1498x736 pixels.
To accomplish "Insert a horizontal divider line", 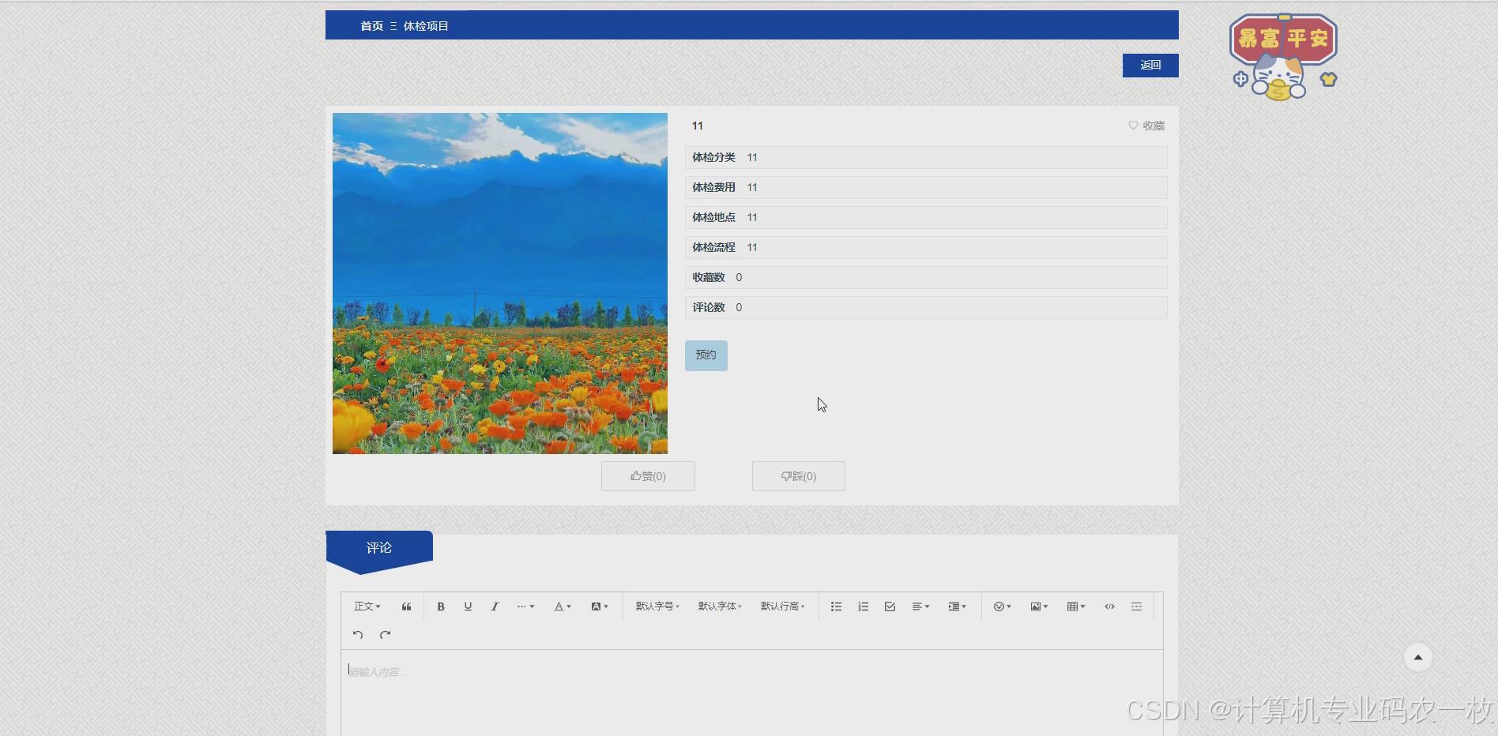I will coord(1136,606).
